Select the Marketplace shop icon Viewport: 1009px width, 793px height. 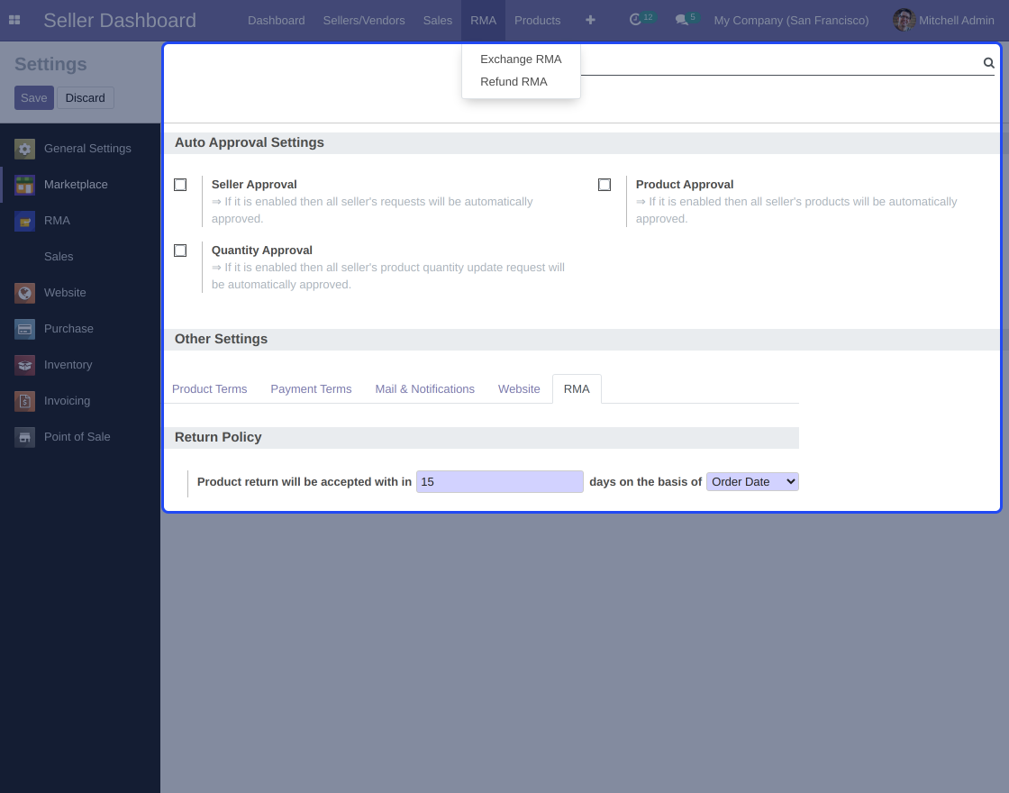point(24,185)
